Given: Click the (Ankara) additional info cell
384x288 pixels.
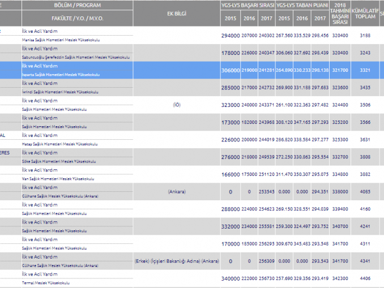Looking at the screenshot, I should pos(176,191).
